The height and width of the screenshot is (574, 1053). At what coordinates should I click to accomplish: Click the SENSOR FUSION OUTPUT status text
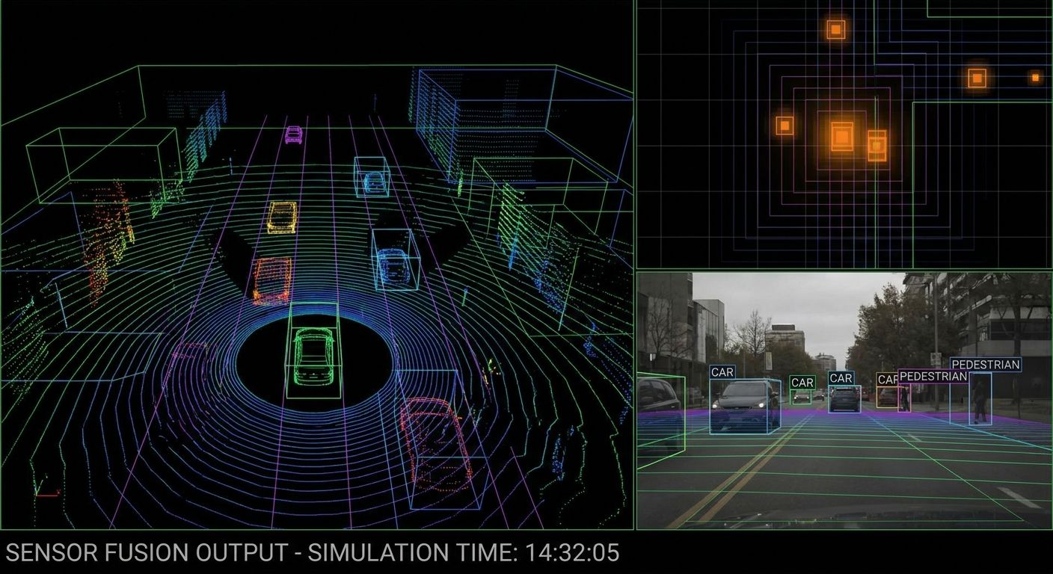[146, 553]
